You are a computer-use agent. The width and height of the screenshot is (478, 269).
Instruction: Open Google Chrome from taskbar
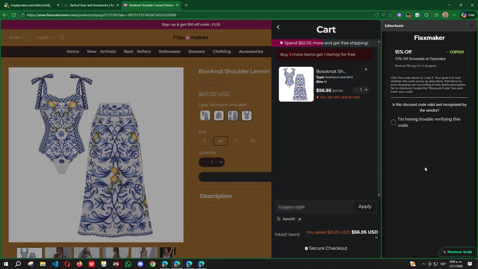(x=153, y=264)
